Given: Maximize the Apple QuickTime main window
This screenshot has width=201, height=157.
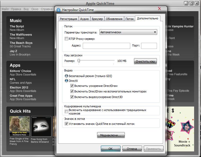Looking at the screenshot, I should point(191,3).
